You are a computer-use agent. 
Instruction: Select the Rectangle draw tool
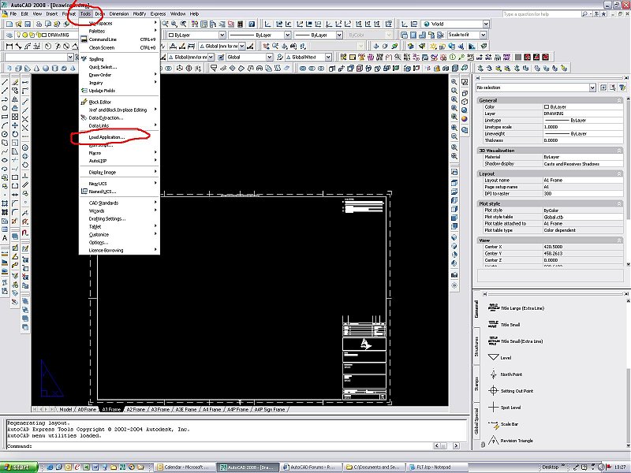(5, 117)
